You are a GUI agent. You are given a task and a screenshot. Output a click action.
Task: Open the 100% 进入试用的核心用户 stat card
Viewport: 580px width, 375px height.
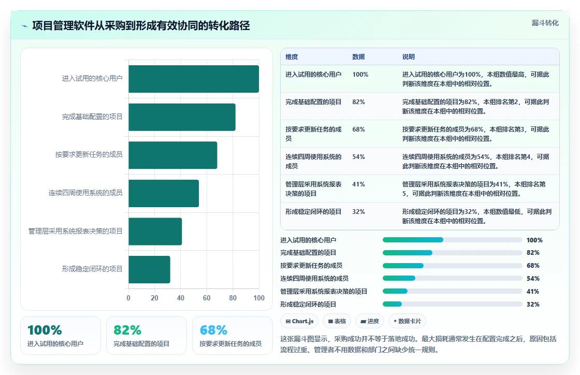pos(61,336)
